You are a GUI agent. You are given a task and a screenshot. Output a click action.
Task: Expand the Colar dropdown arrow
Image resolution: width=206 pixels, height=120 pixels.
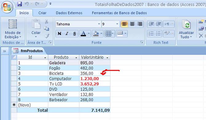36,37
